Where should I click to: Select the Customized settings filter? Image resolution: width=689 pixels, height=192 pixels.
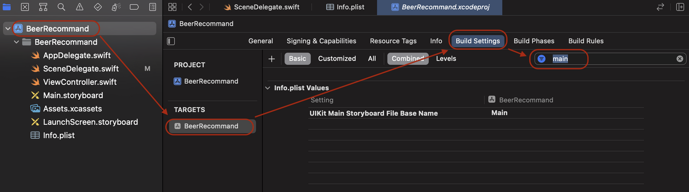337,59
